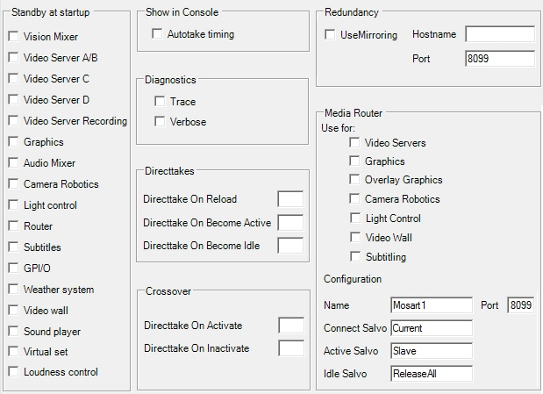Turn on Trace diagnostics
The width and height of the screenshot is (543, 394).
tap(160, 102)
